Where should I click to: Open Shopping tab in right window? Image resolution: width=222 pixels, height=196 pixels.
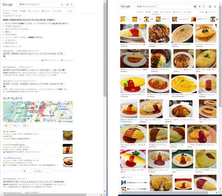pyautogui.click(x=166, y=12)
